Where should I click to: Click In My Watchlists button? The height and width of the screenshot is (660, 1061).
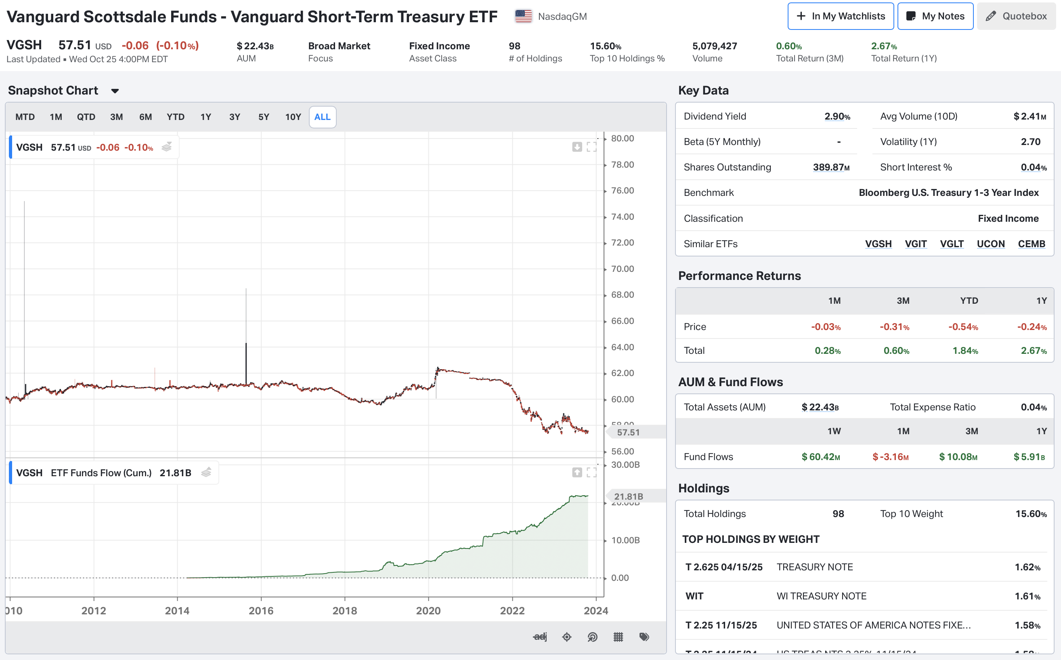tap(841, 16)
